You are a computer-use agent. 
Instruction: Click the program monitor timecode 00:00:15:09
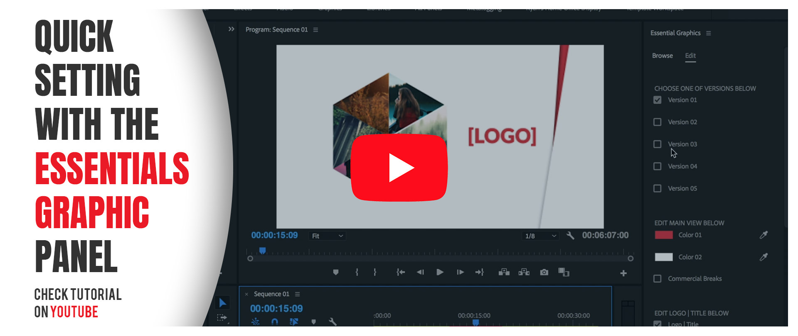tap(274, 235)
